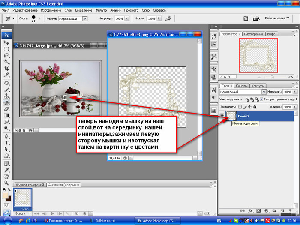The height and width of the screenshot is (225, 300).
Task: Select the Eraser tool
Action: (x=6, y=109)
